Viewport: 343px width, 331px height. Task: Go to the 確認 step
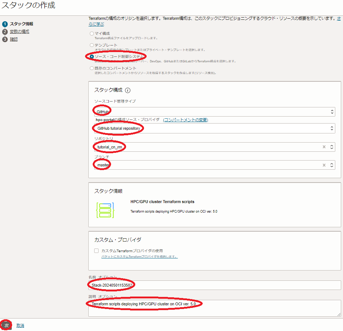[14, 39]
